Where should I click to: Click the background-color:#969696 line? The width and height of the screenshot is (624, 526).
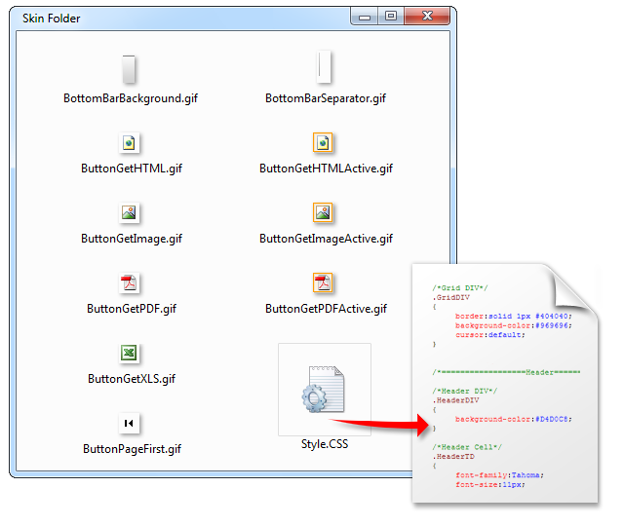(x=514, y=325)
